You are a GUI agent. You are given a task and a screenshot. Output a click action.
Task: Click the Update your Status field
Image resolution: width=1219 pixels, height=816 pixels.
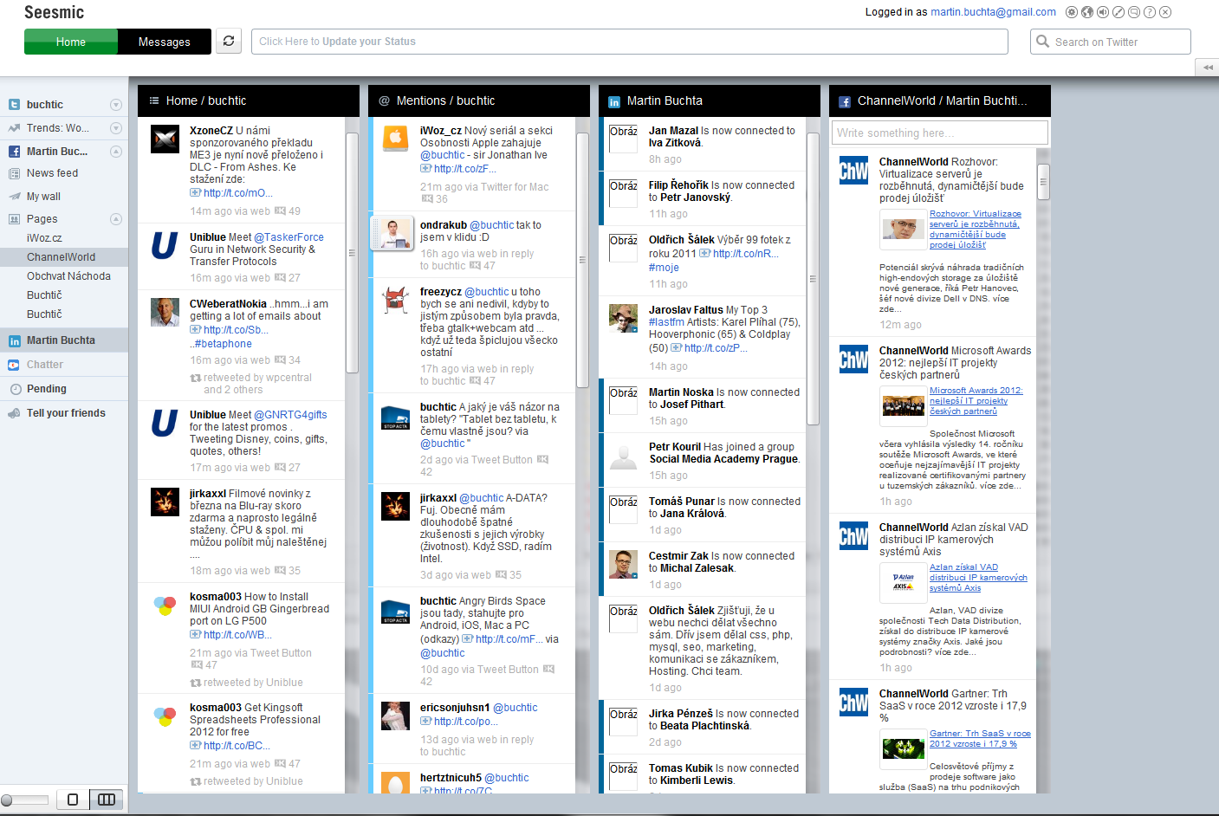pos(630,42)
